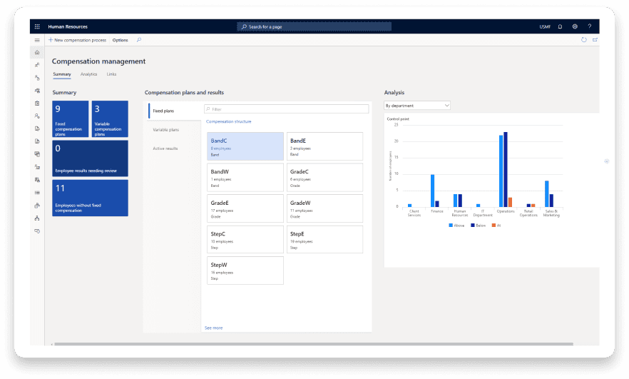
Task: Expand the hamburger navigation menu
Action: [x=37, y=40]
